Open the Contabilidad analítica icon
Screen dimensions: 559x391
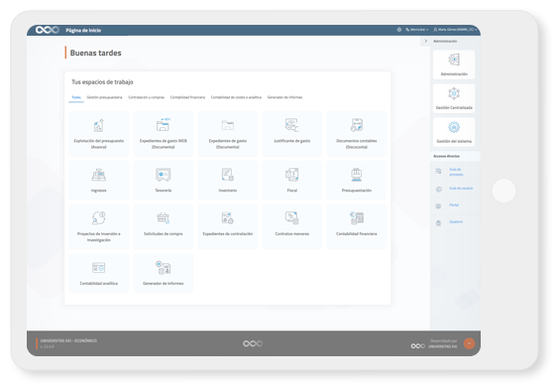tap(99, 268)
